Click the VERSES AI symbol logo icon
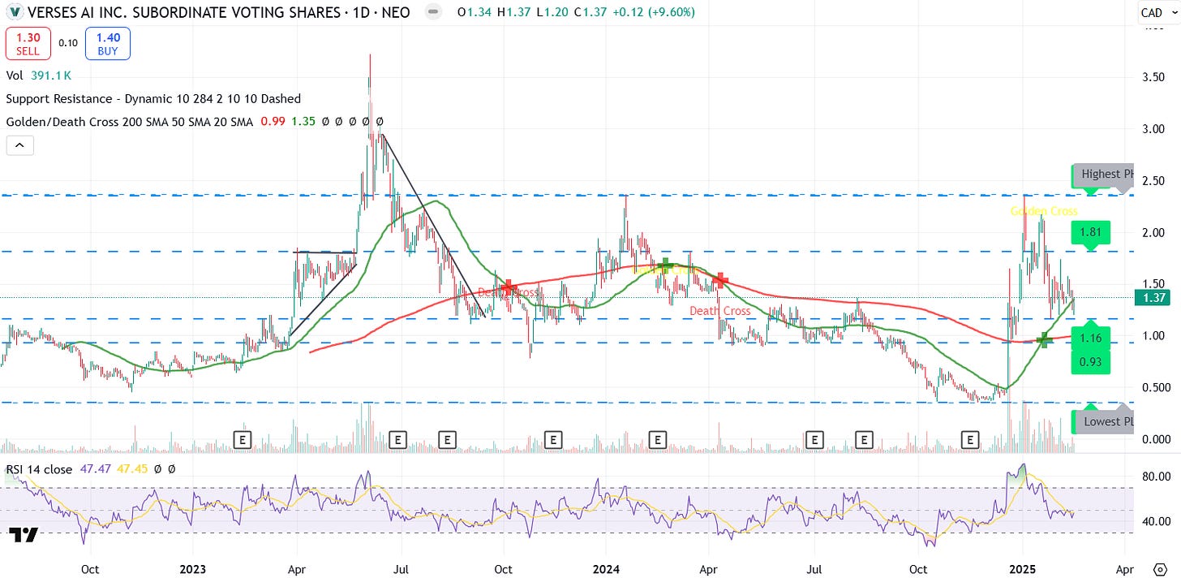This screenshot has width=1181, height=578. [14, 12]
